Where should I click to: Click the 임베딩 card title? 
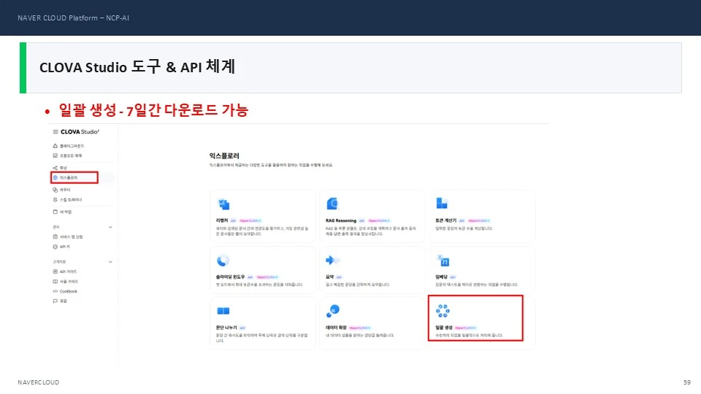click(x=441, y=277)
